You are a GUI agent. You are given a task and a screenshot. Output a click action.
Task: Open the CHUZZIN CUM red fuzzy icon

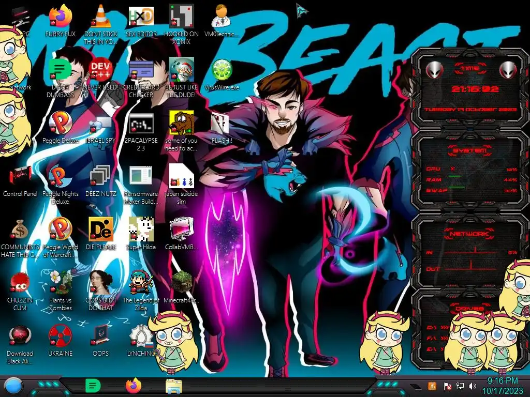20,282
